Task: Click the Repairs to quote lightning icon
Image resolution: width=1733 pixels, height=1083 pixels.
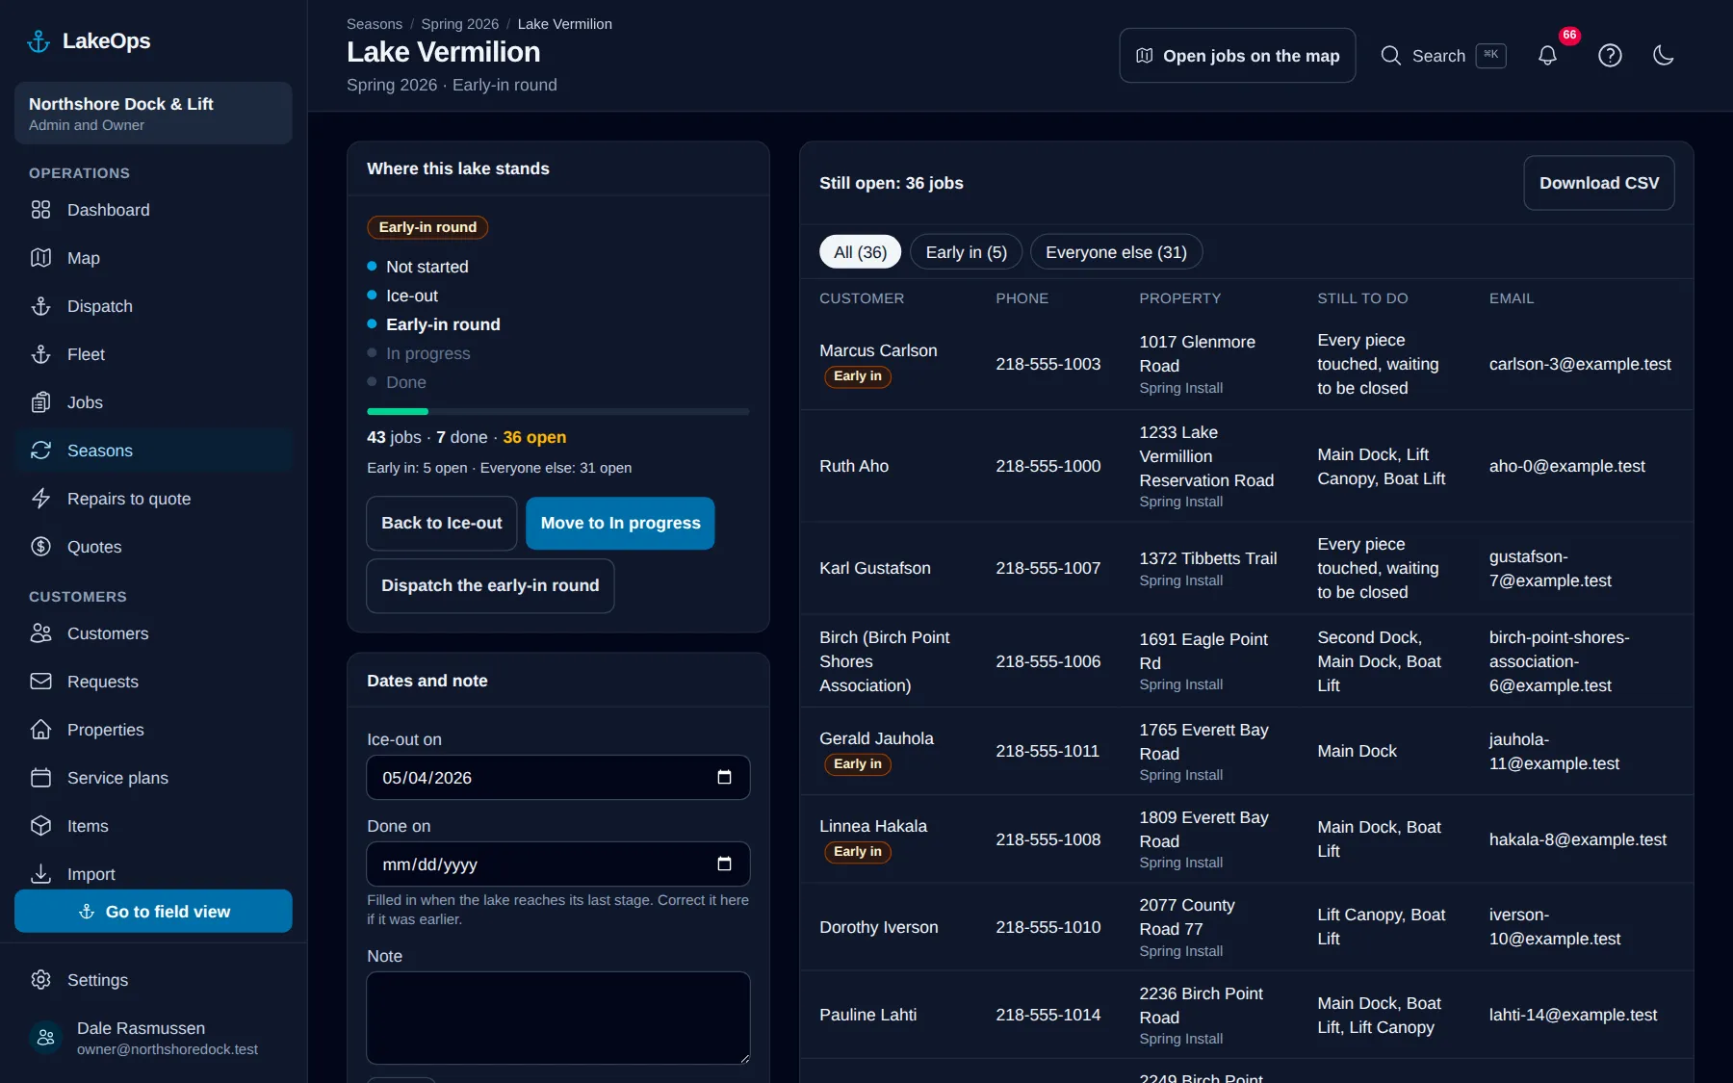Action: (40, 499)
